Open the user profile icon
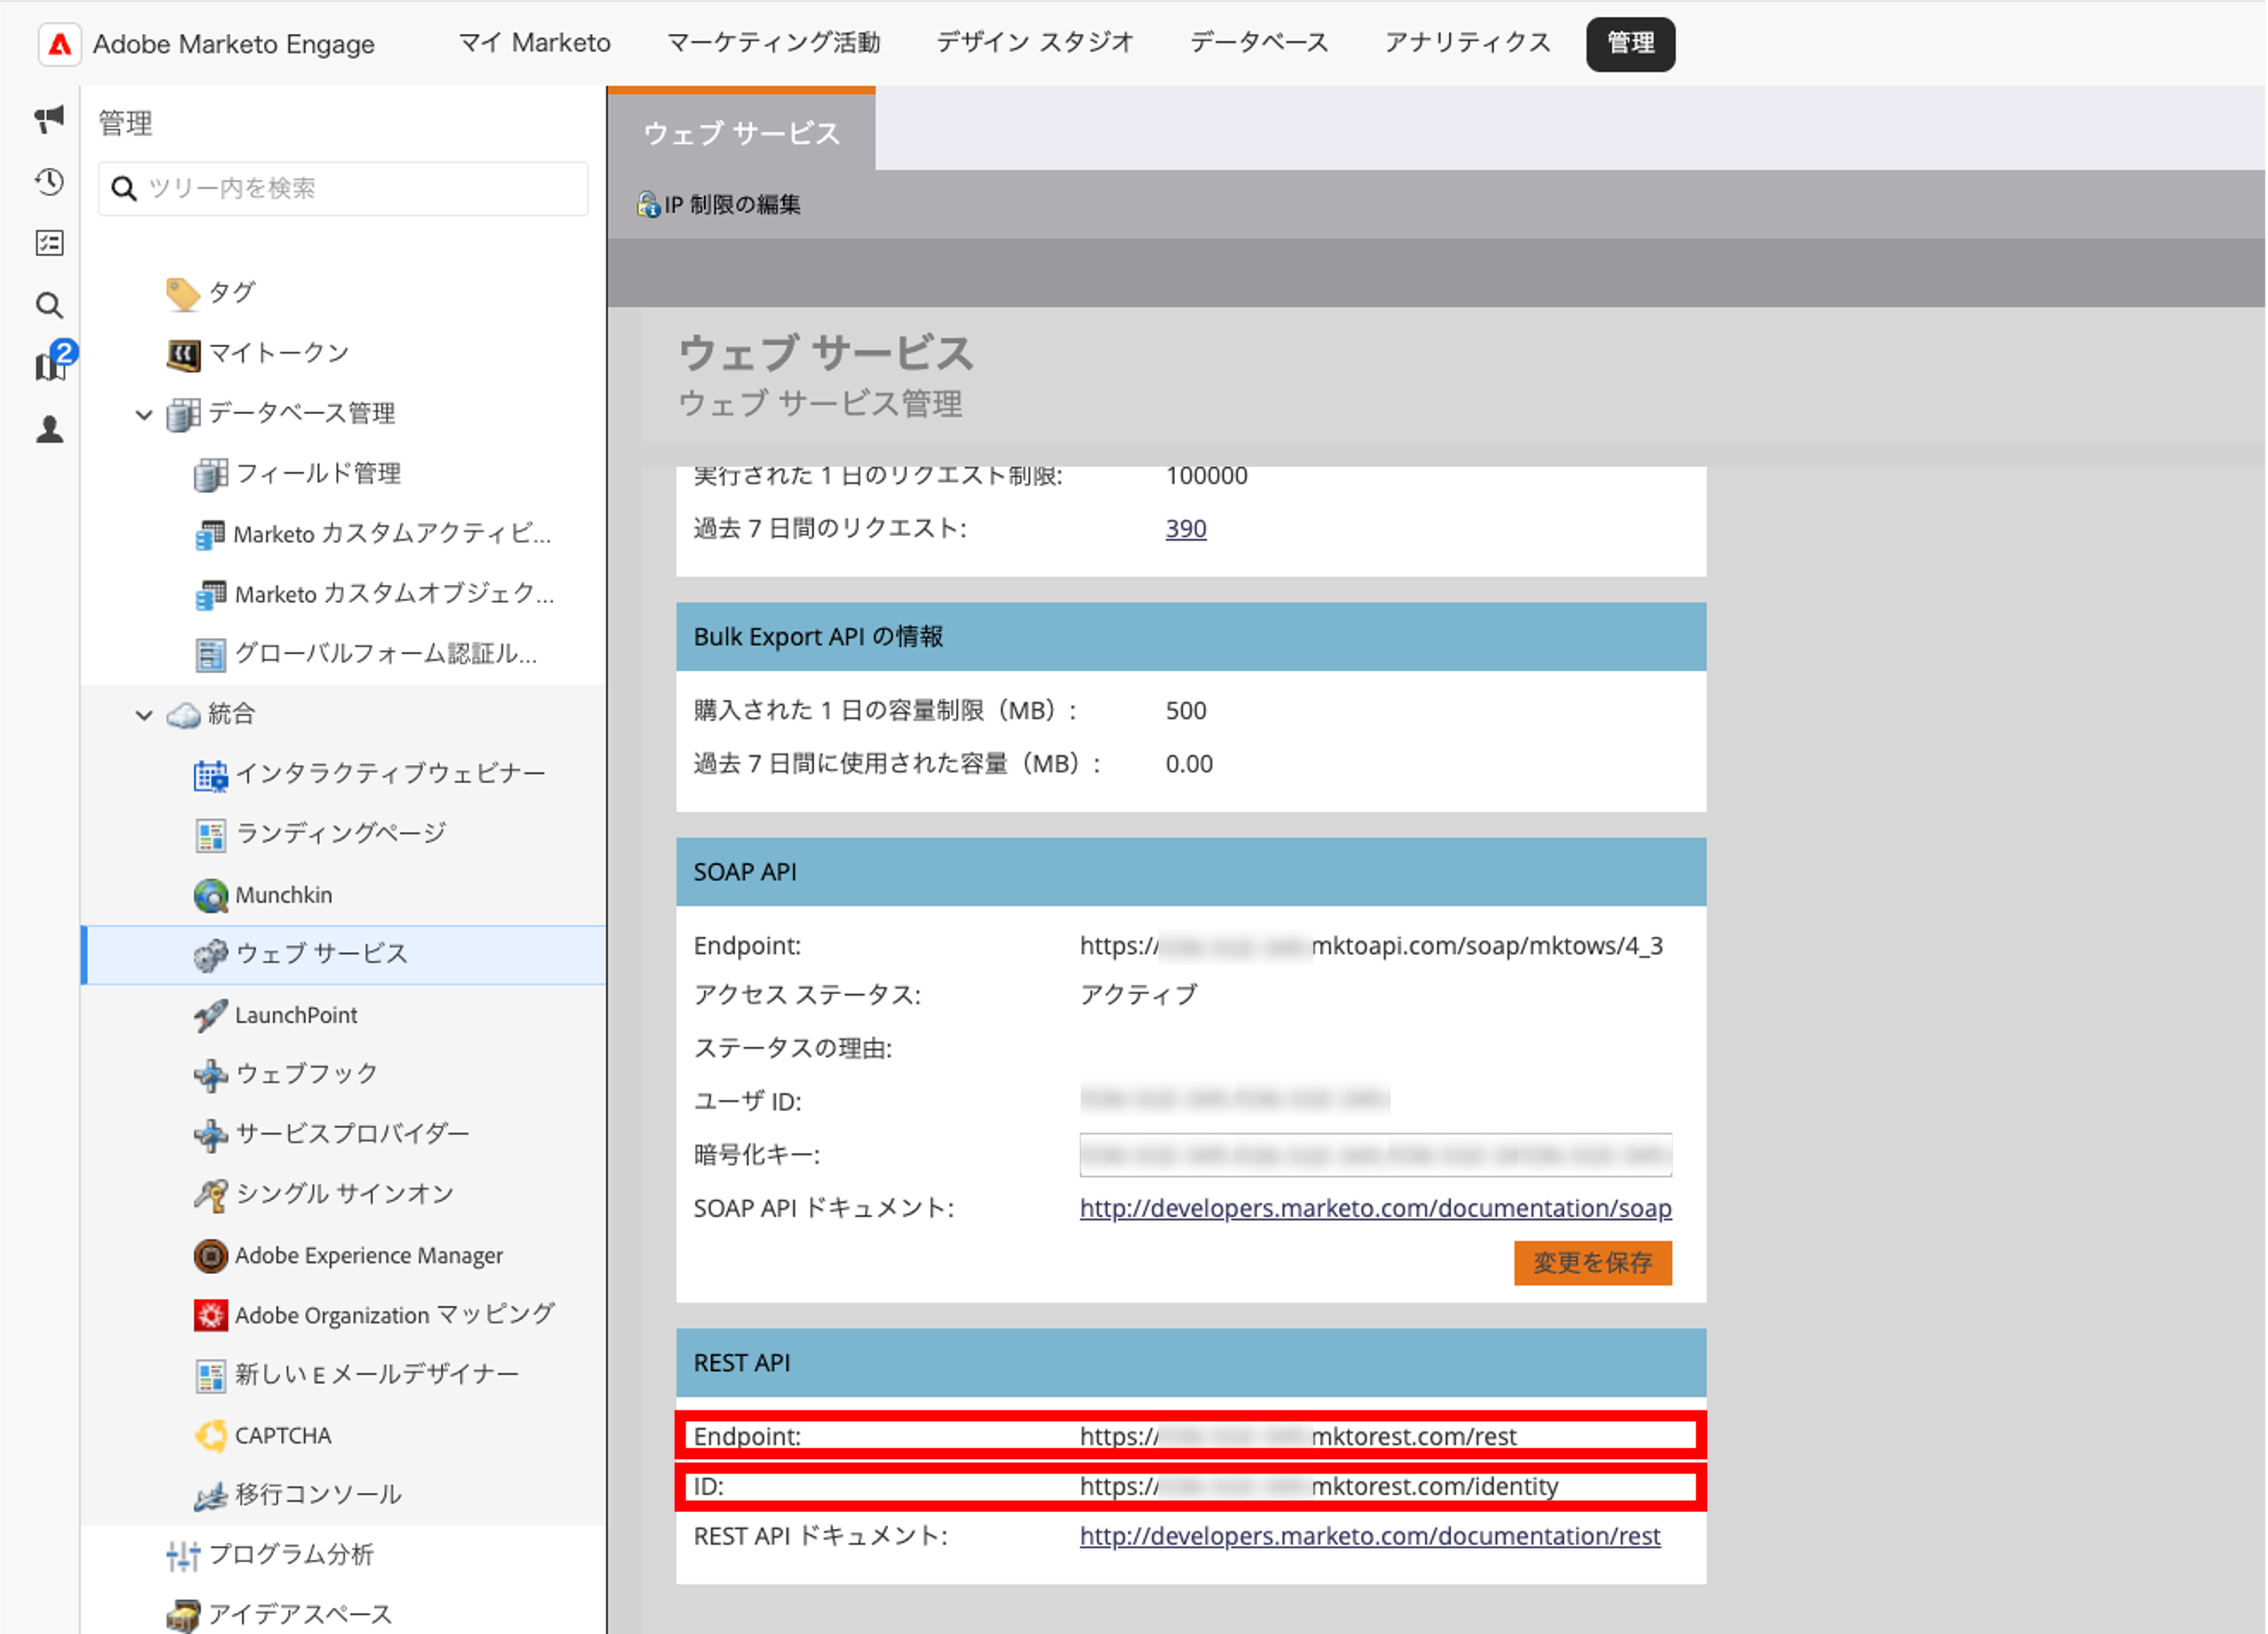The height and width of the screenshot is (1634, 2268). coord(49,430)
